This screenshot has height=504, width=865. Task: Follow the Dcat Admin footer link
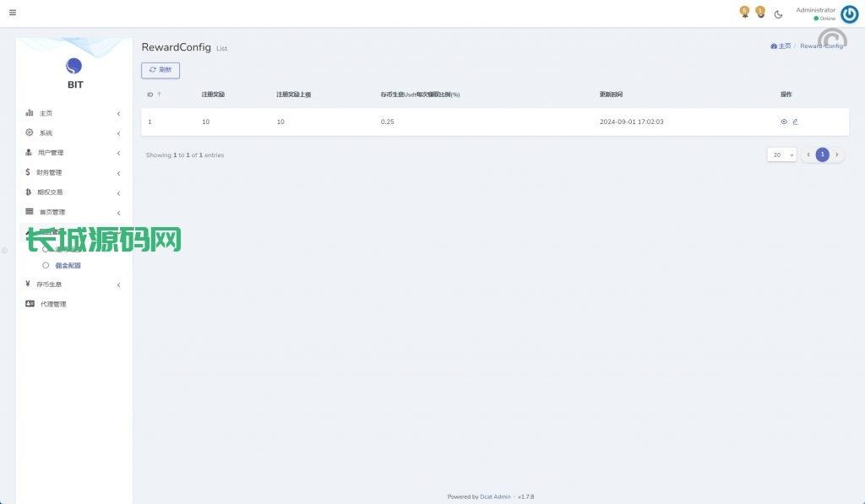(495, 497)
